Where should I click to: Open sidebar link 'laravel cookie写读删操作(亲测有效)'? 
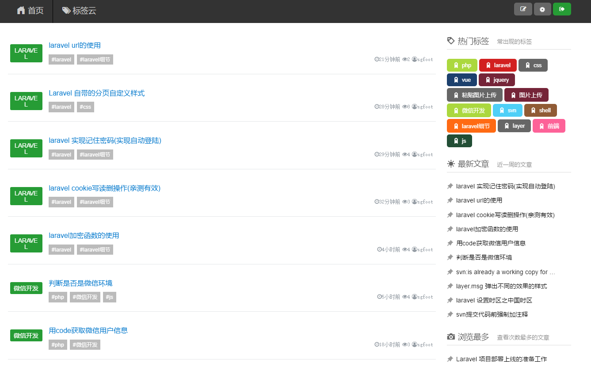click(505, 215)
